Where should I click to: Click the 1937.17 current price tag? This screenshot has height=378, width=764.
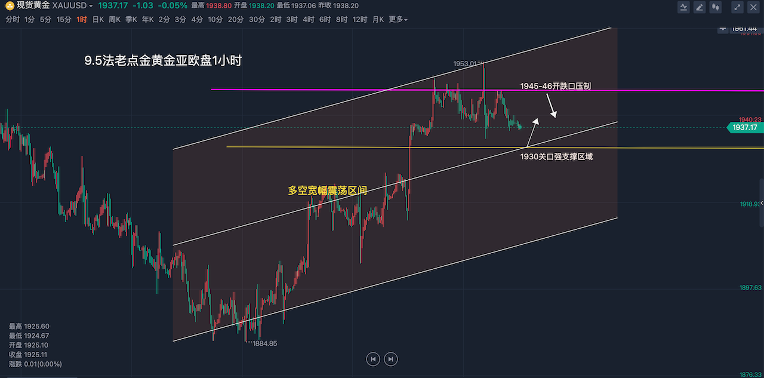point(744,127)
